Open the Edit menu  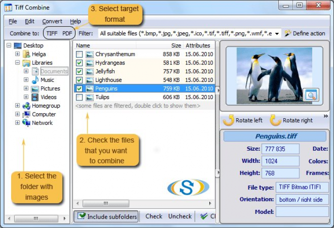click(x=29, y=21)
